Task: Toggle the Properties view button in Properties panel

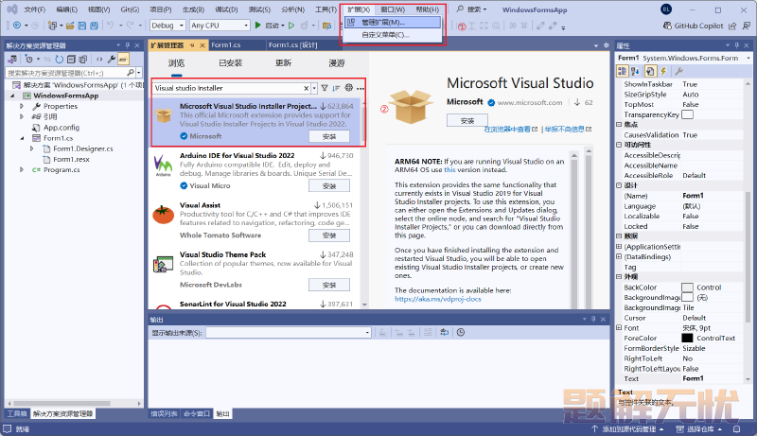Action: click(650, 71)
